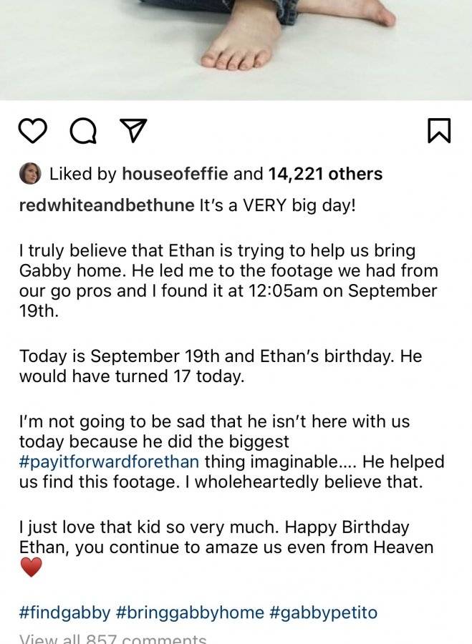The width and height of the screenshot is (472, 644).
Task: Tap the heart like icon
Action: 32,131
